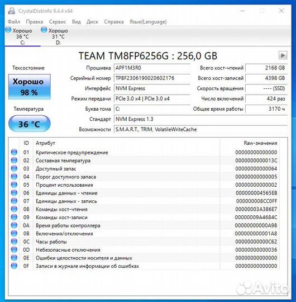This screenshot has height=302, width=296.
Task: Click blue health circle on D: disk tab
Action: (44, 30)
